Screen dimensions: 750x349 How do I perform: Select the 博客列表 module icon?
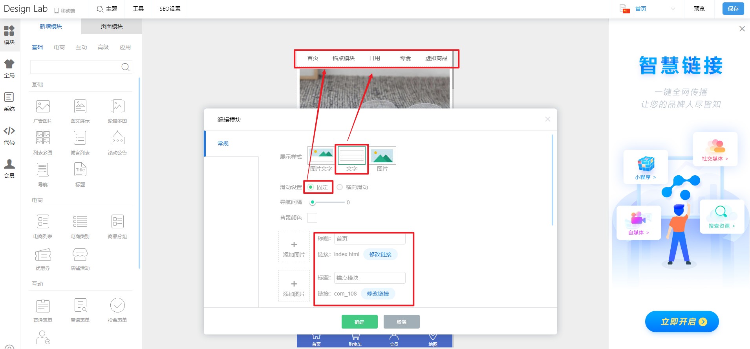pos(80,138)
